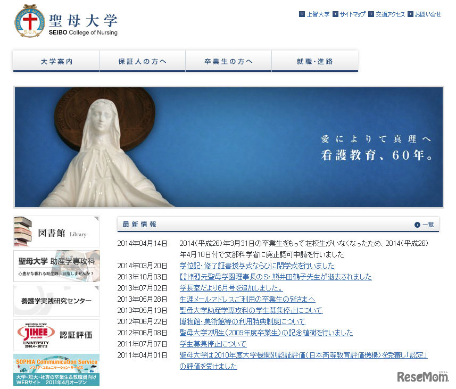Click the arrow icon beside 交通アクセス
456x389 pixels.
click(x=371, y=14)
